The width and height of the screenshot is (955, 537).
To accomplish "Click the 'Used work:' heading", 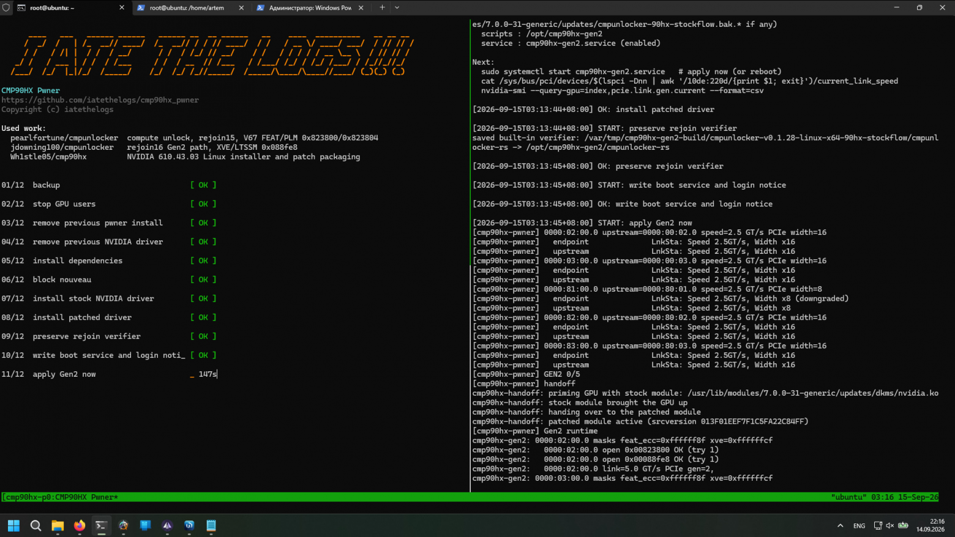I will [x=23, y=128].
